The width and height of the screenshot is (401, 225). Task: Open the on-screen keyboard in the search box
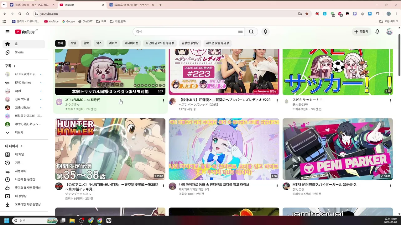point(241,32)
